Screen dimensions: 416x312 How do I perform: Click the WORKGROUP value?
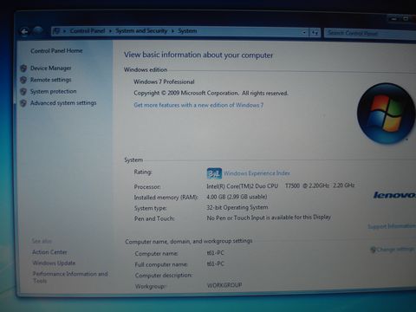tap(224, 285)
